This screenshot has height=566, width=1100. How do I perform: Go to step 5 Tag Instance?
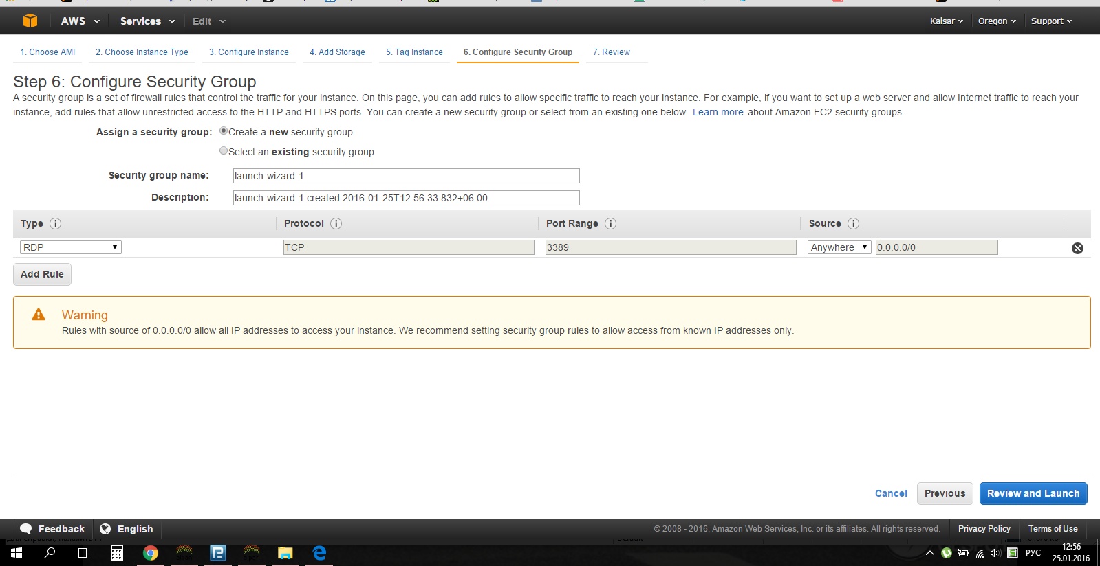coord(414,52)
